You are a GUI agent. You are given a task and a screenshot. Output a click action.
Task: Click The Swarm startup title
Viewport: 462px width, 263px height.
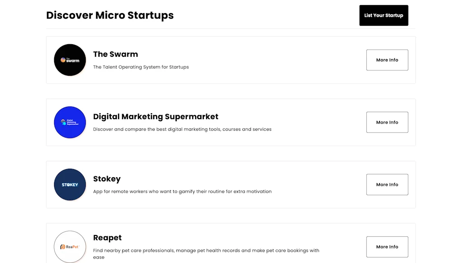(115, 54)
